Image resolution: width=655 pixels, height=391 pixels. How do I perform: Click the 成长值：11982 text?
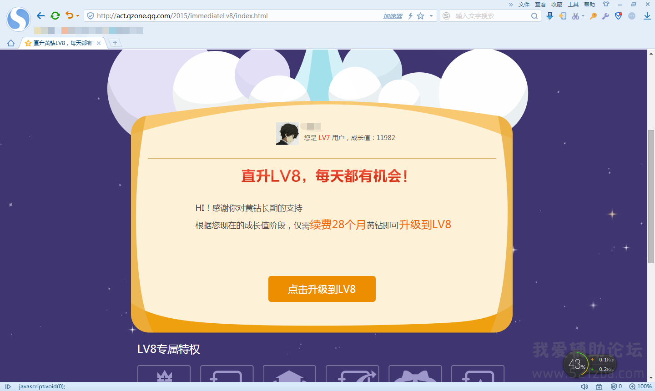(x=373, y=138)
